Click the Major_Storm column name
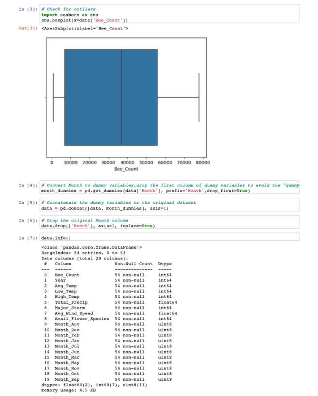This screenshot has height=396, width=318. 70,308
